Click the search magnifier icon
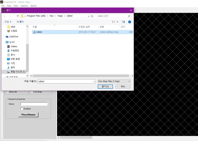Image resolution: width=198 pixels, height=141 pixels. (129, 16)
